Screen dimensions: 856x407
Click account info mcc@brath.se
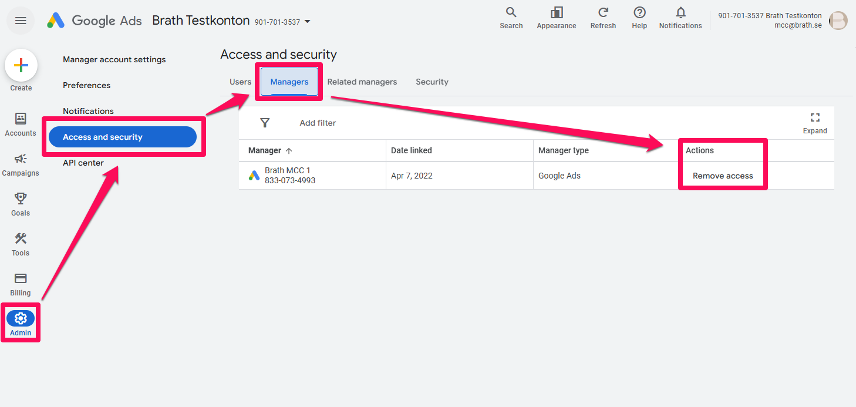point(798,25)
